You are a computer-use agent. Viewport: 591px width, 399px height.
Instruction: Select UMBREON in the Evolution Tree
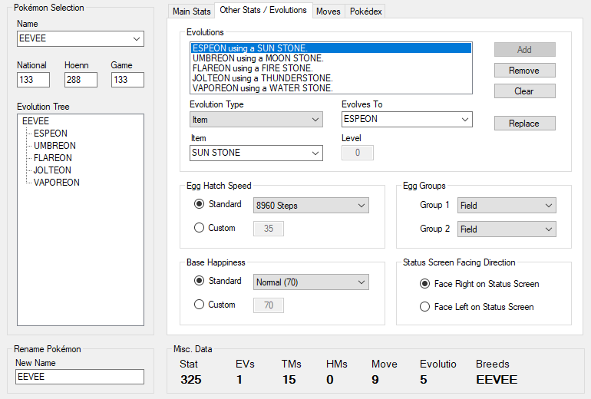click(54, 146)
